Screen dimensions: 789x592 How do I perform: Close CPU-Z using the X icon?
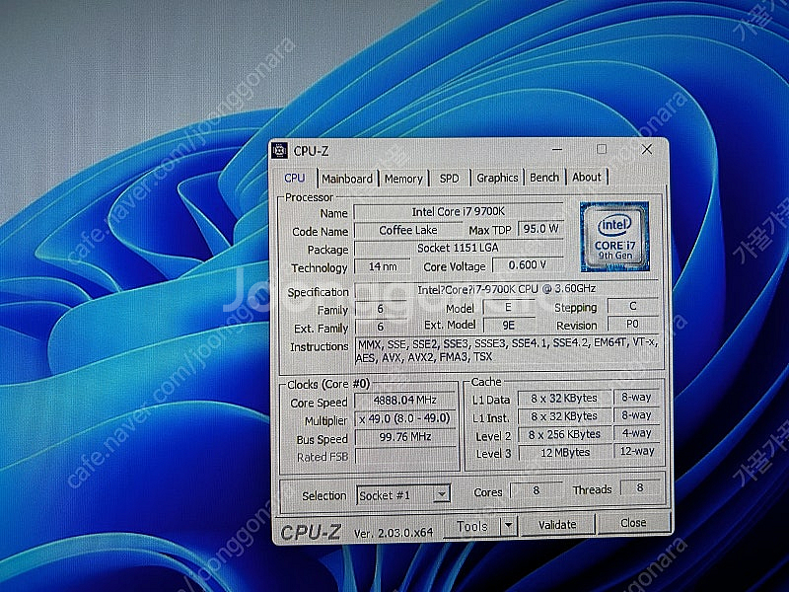pos(646,150)
